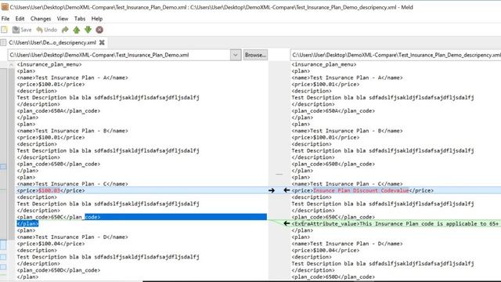Open the File menu
Image resolution: width=501 pixels, height=282 pixels.
[x=5, y=19]
